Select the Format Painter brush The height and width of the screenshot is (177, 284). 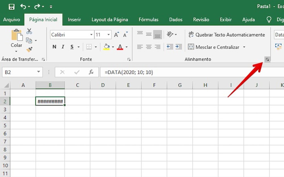tap(29, 49)
